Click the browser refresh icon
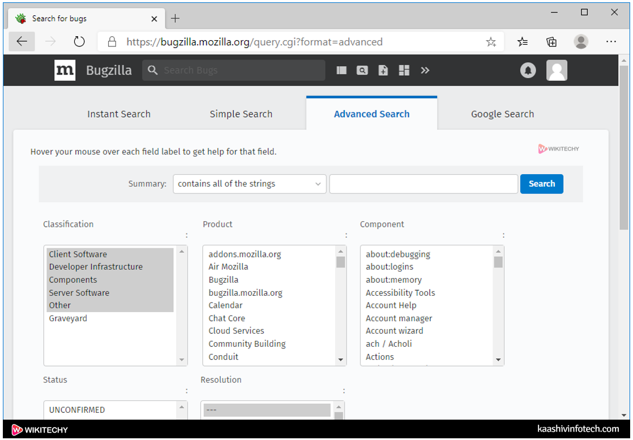 (79, 42)
